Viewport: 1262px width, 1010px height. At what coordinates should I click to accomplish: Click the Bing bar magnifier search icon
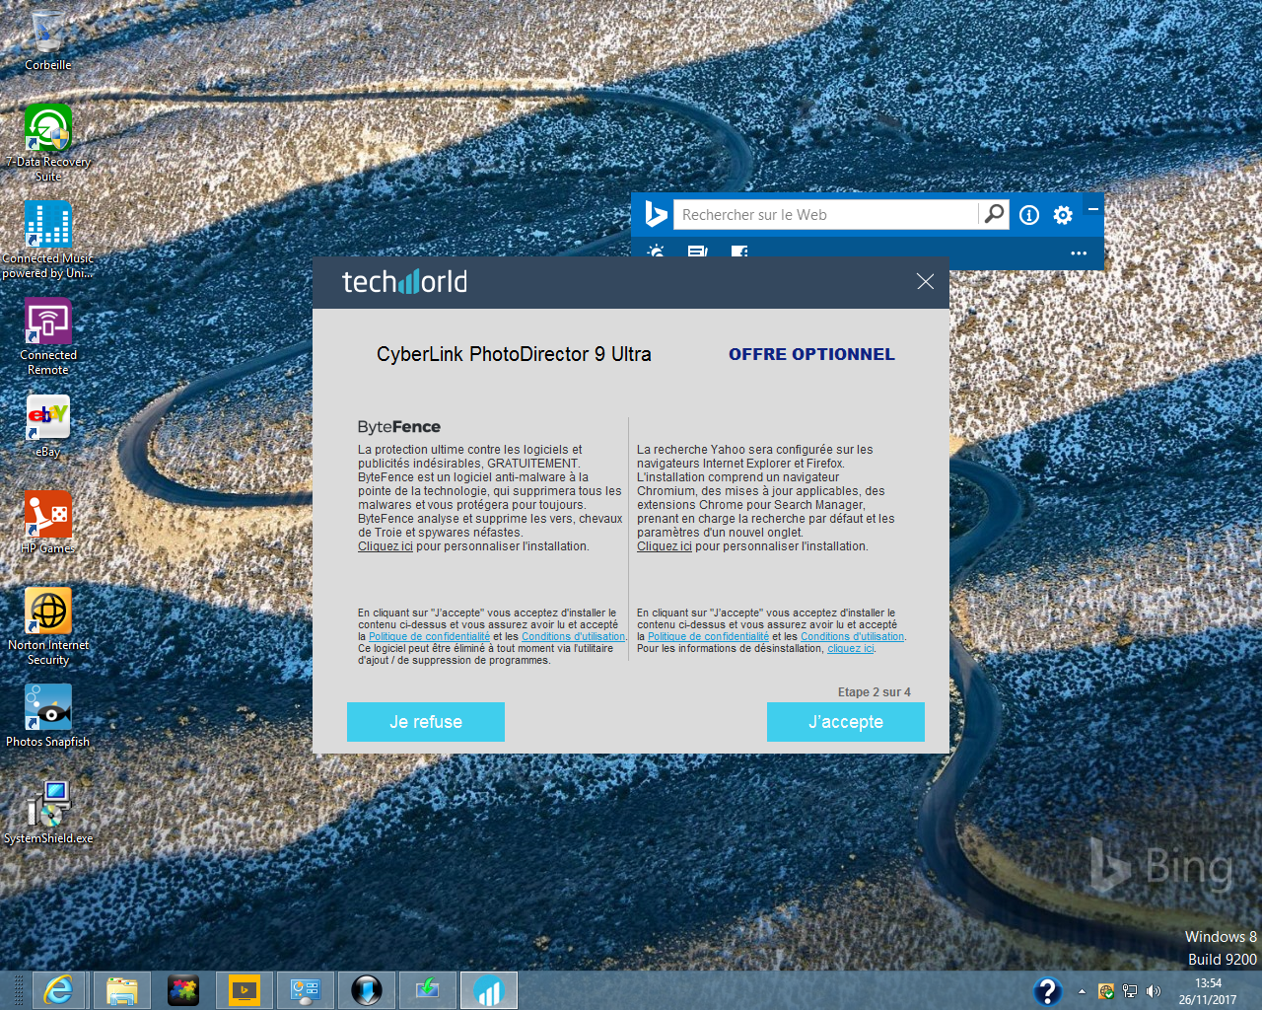(x=994, y=214)
